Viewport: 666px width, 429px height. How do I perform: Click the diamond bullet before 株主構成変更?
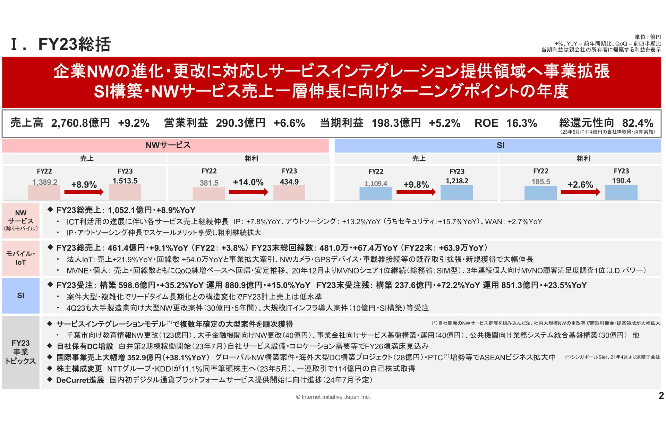click(50, 368)
